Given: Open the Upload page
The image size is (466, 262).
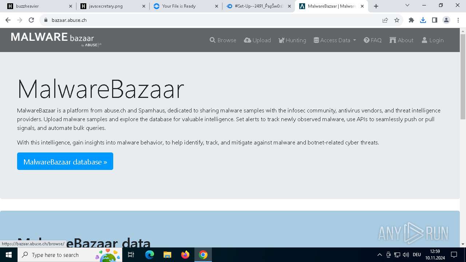Looking at the screenshot, I should coord(257,40).
